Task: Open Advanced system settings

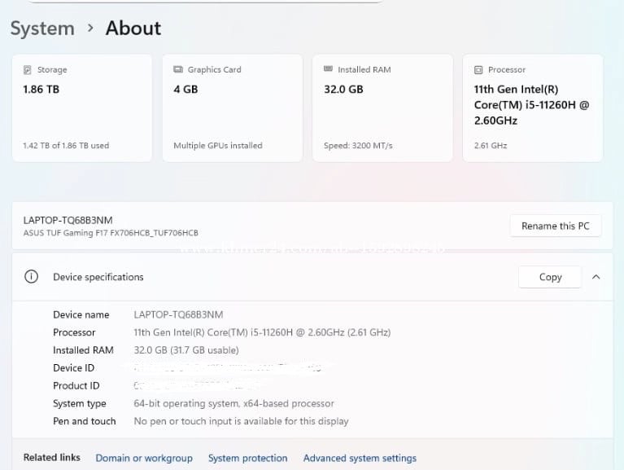Action: coord(360,458)
